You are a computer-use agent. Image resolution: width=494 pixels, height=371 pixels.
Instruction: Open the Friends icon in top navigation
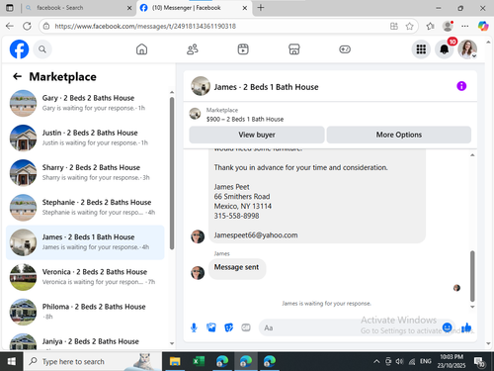[193, 49]
